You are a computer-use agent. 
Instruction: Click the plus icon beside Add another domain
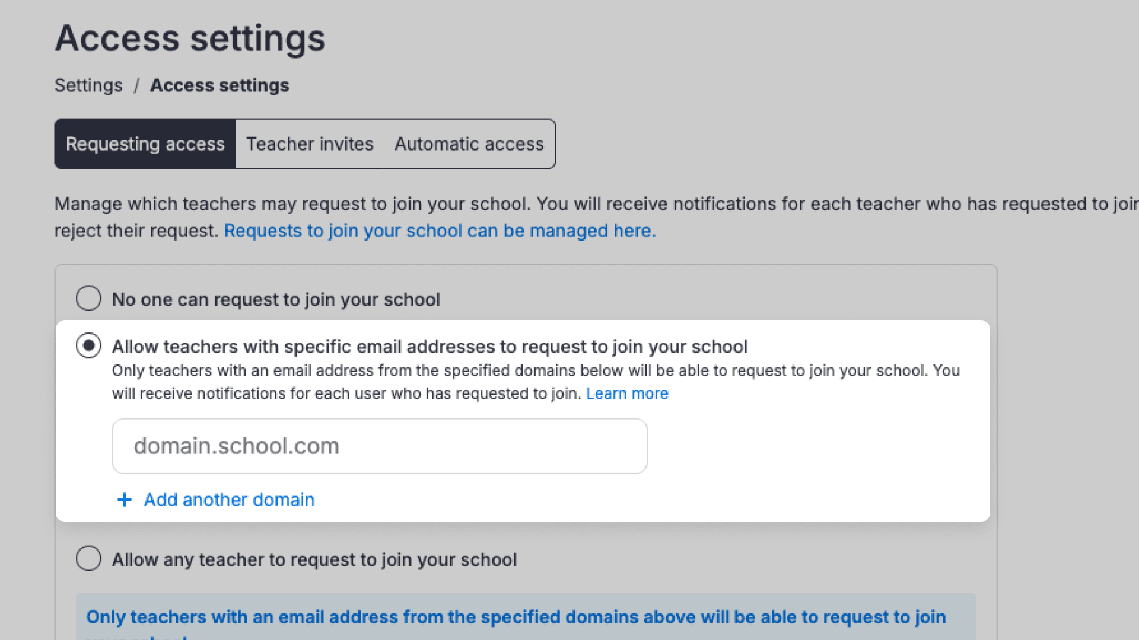click(124, 500)
